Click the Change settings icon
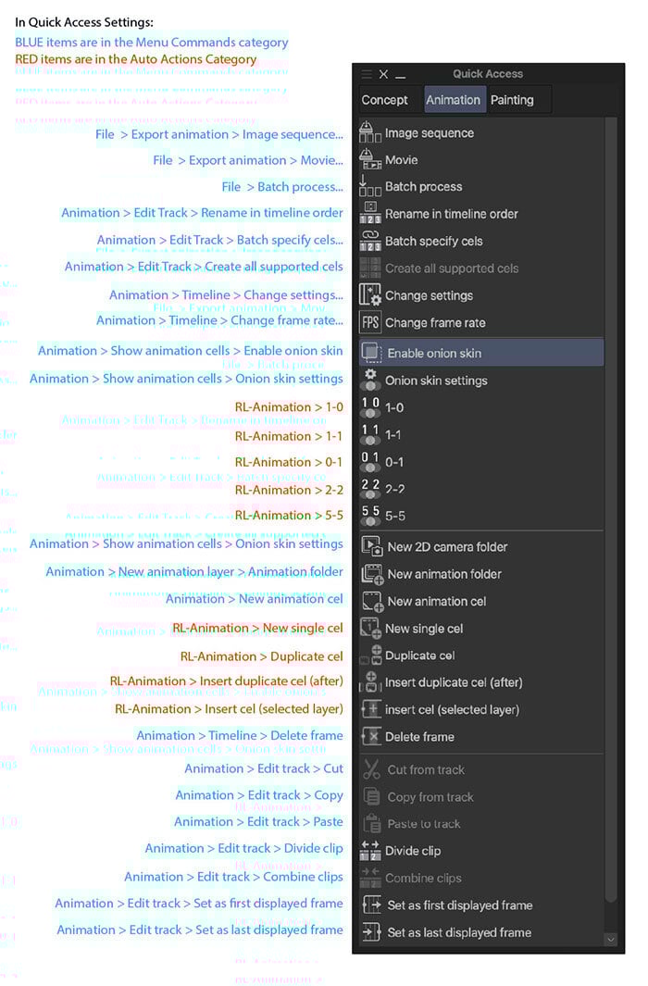The image size is (648, 986). tap(370, 295)
